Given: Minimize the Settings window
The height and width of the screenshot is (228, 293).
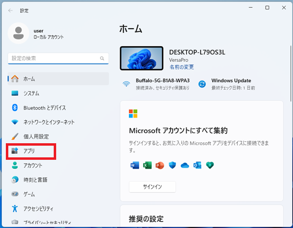Looking at the screenshot, I should [251, 8].
